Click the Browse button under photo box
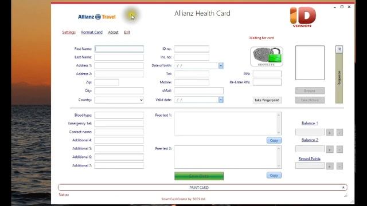367x206 pixels. 310,90
